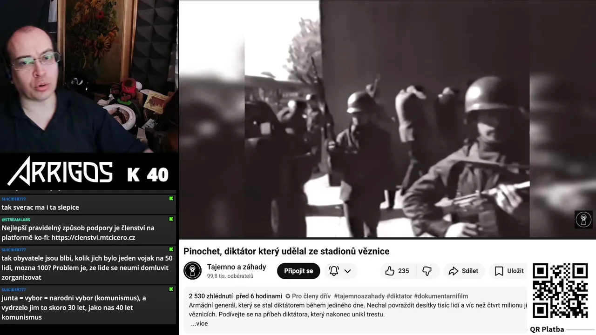Screen dimensions: 596x335
Task: Click the video title about Pinochet
Action: (286, 251)
